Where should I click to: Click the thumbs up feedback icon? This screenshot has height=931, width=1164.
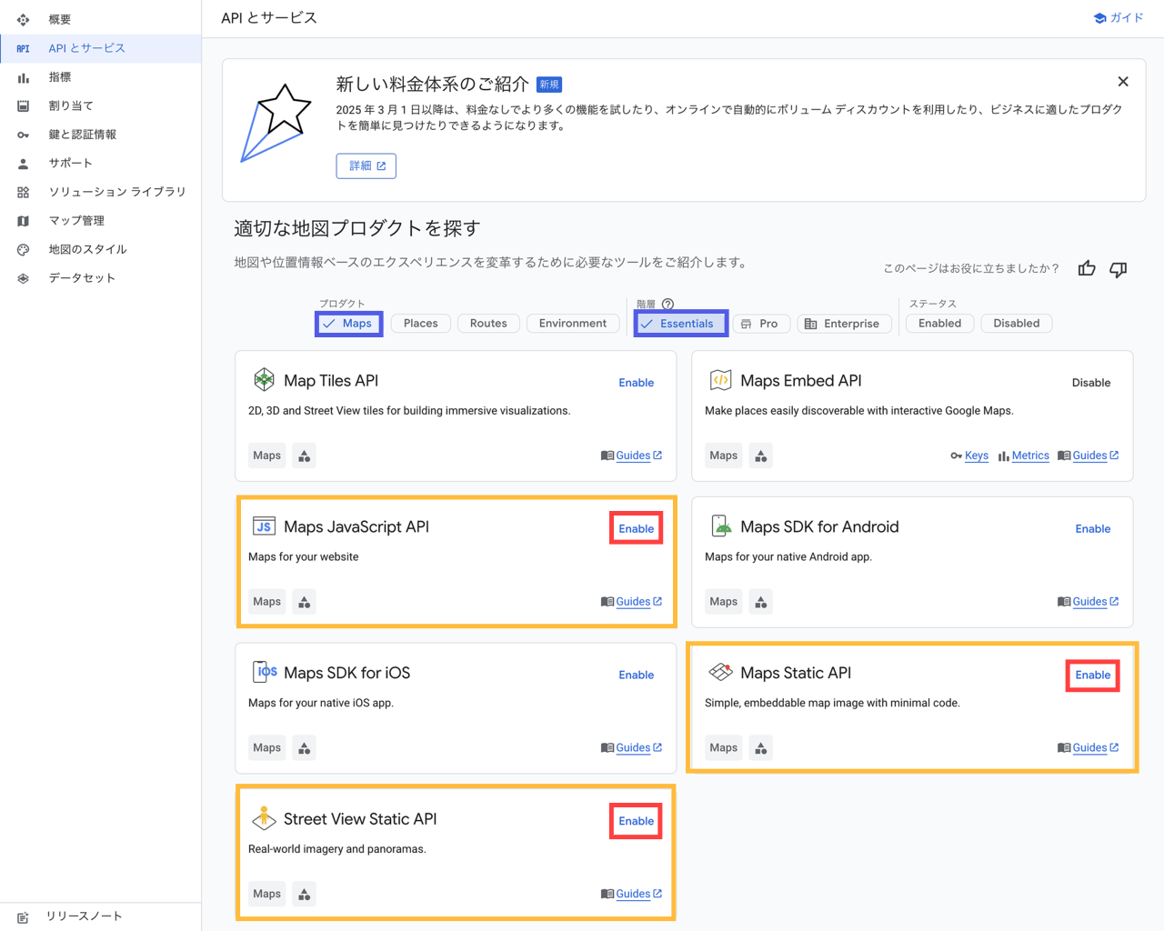[x=1087, y=268]
